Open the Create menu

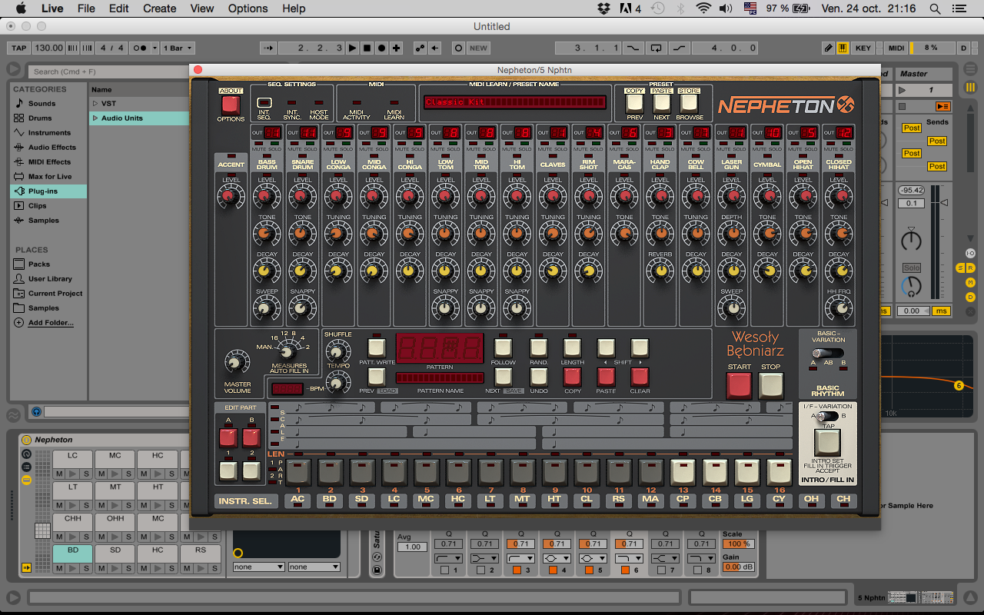pos(159,8)
